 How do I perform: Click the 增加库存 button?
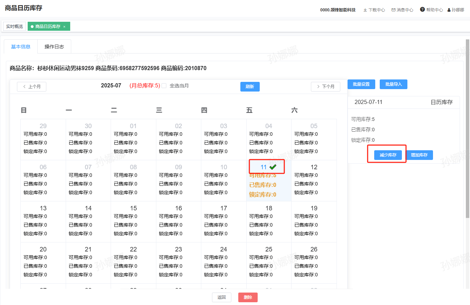coord(419,155)
